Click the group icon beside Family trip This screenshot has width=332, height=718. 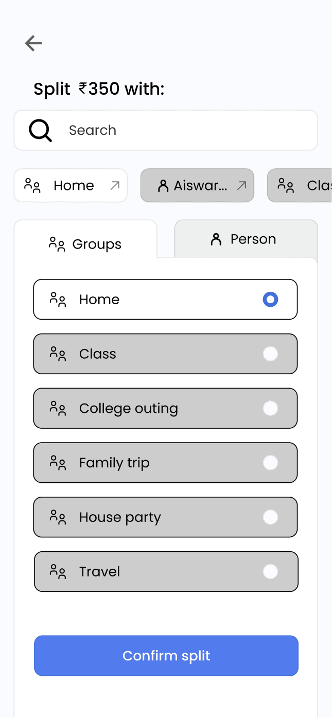pyautogui.click(x=58, y=463)
